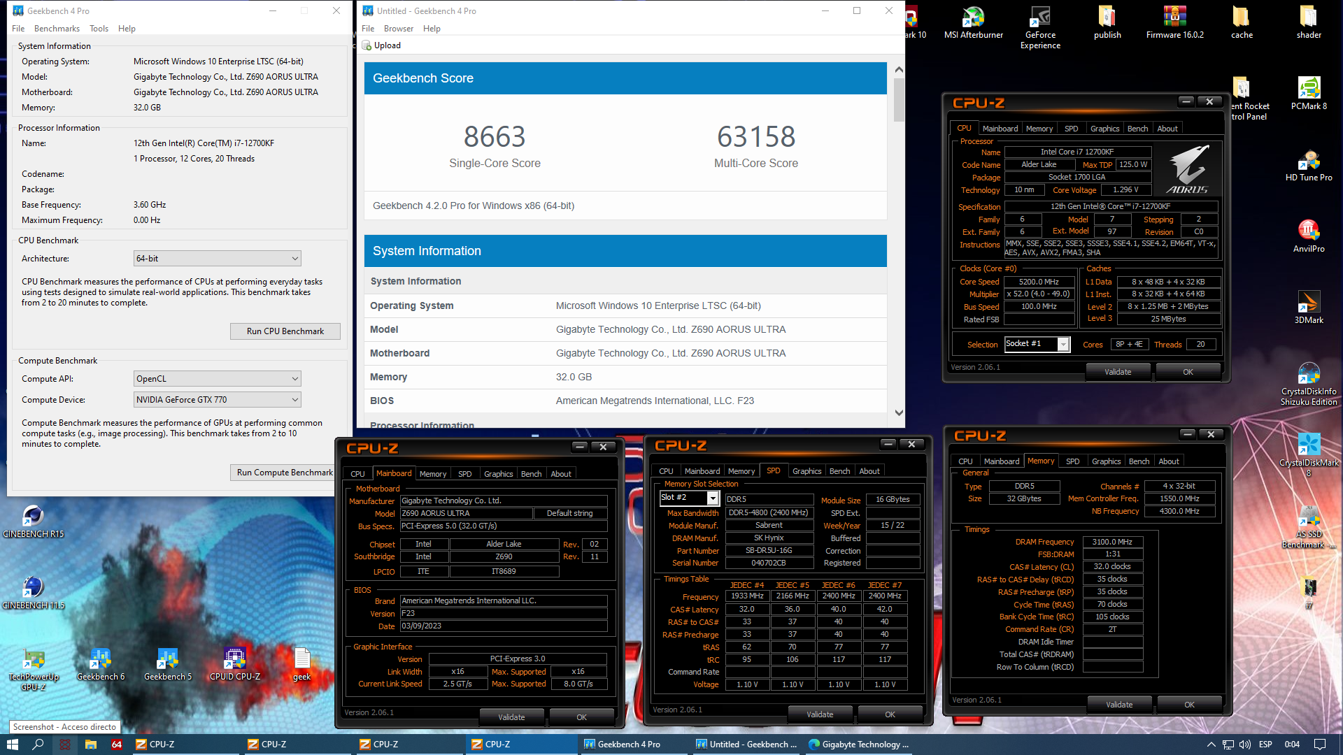Click OK in CPU-Z Memory window
The width and height of the screenshot is (1343, 755).
click(x=1189, y=705)
